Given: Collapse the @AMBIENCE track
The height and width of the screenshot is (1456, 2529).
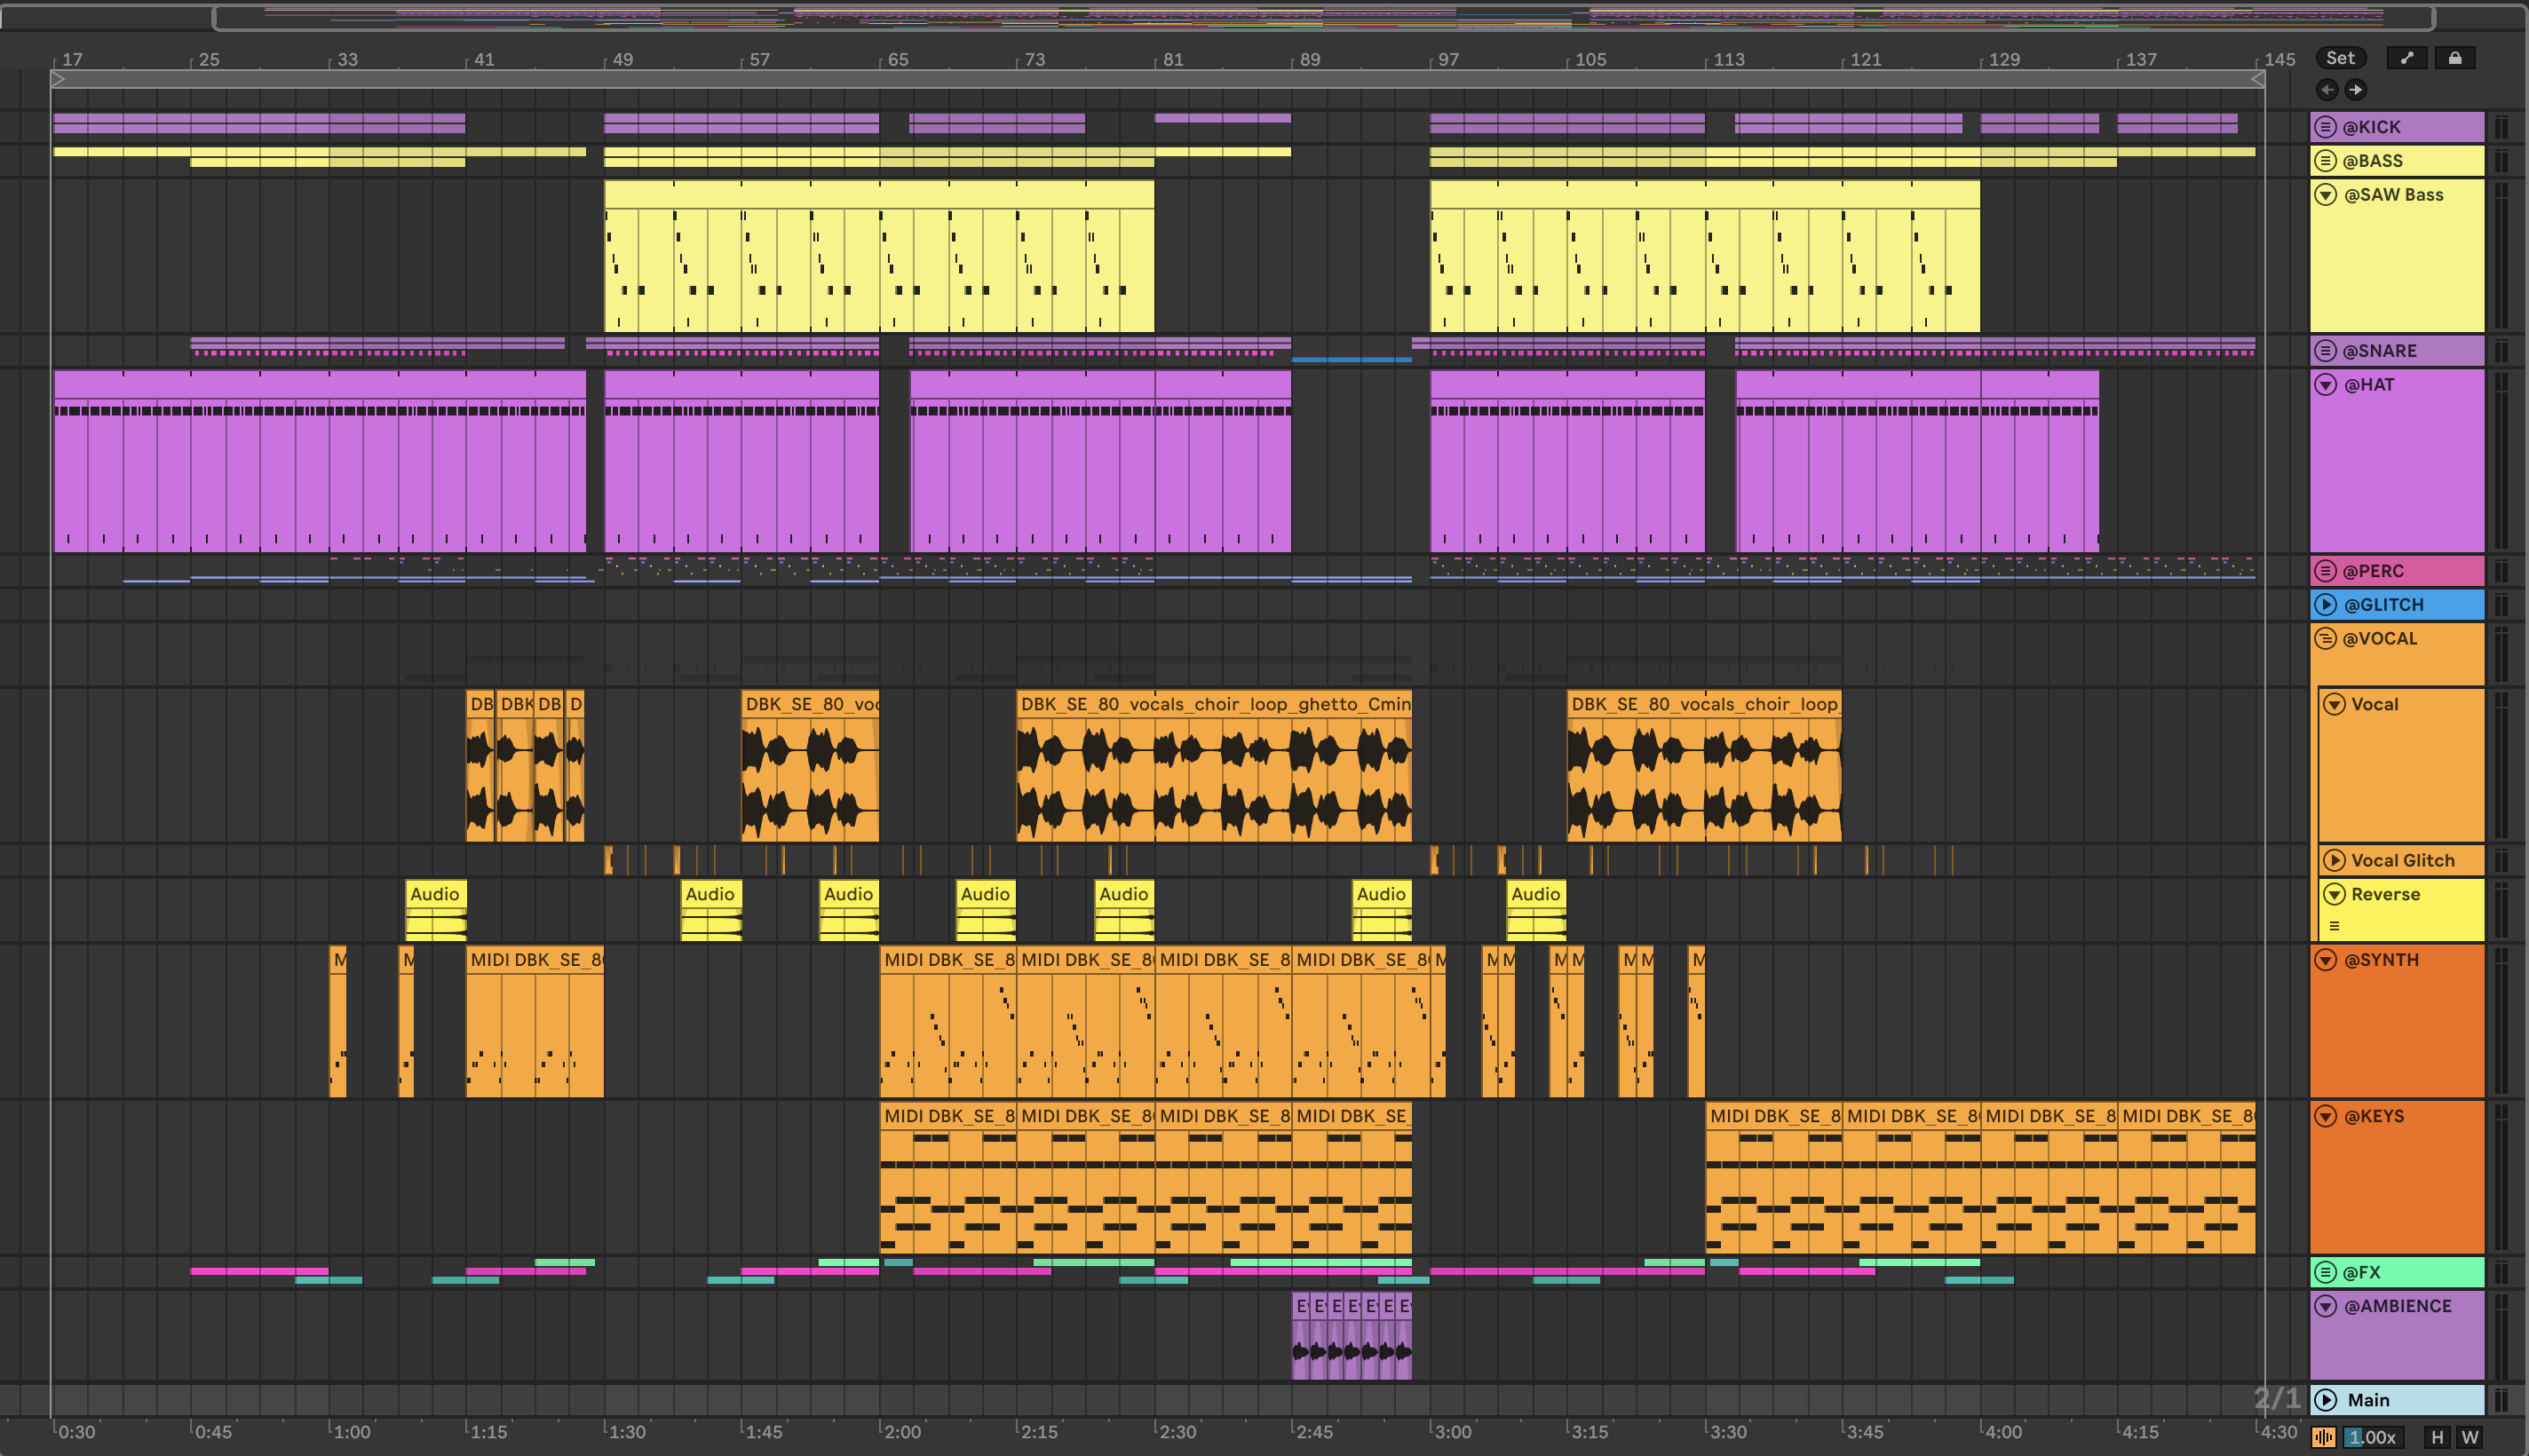Looking at the screenshot, I should pos(2326,1306).
